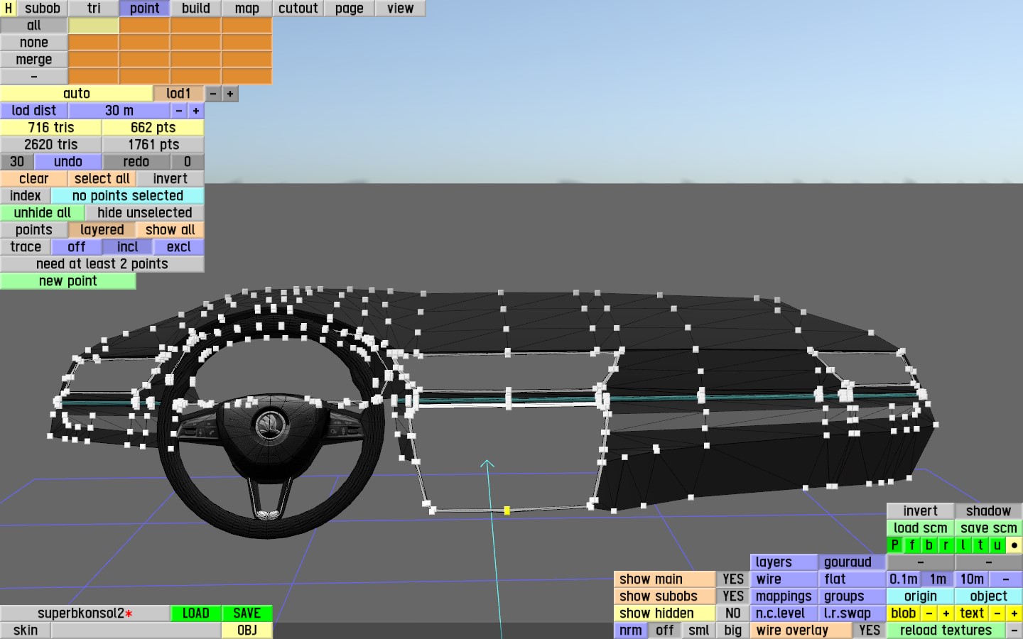This screenshot has width=1023, height=639.
Task: Click unhide all
Action: (43, 213)
